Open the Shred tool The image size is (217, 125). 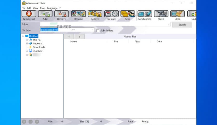(161, 14)
